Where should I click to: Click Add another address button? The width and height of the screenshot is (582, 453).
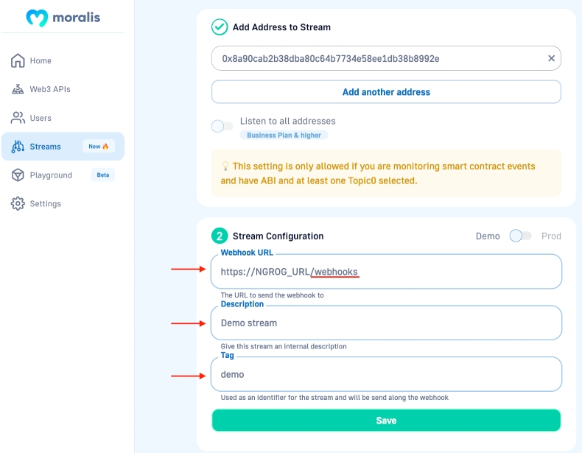(386, 92)
